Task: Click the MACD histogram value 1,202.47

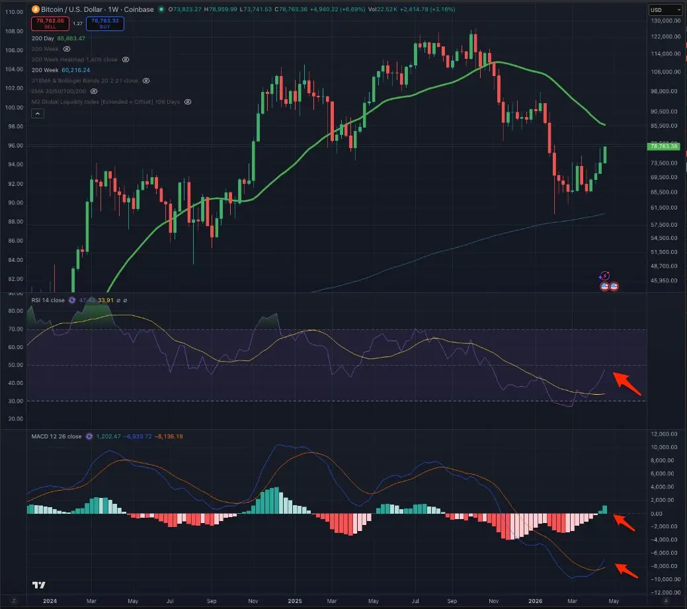Action: pyautogui.click(x=108, y=436)
